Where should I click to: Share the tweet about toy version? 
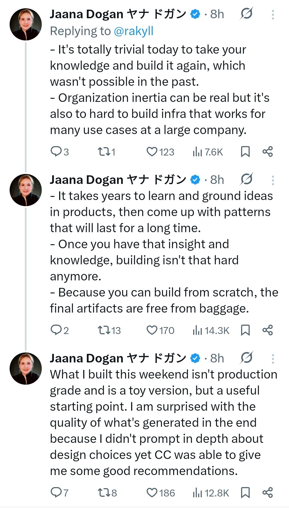[268, 493]
